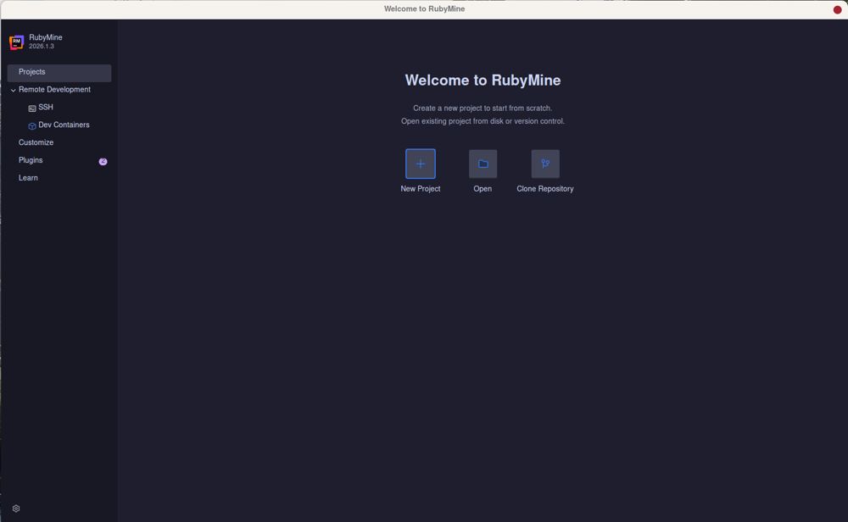Click the Plugins update count badge
The width and height of the screenshot is (848, 522).
(x=103, y=161)
